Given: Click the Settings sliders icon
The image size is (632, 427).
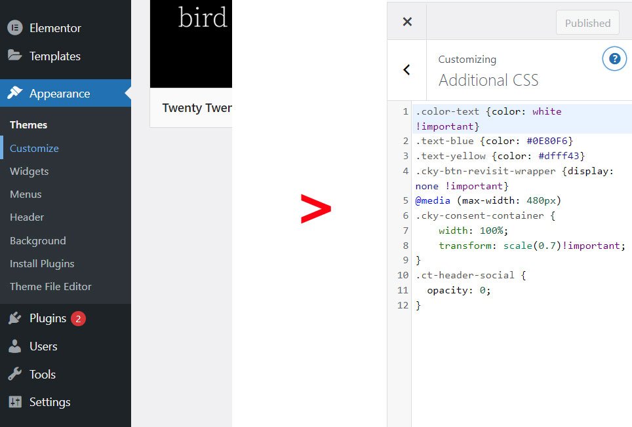Looking at the screenshot, I should pos(15,402).
